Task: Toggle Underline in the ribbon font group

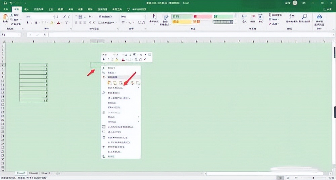Action: coord(36,23)
